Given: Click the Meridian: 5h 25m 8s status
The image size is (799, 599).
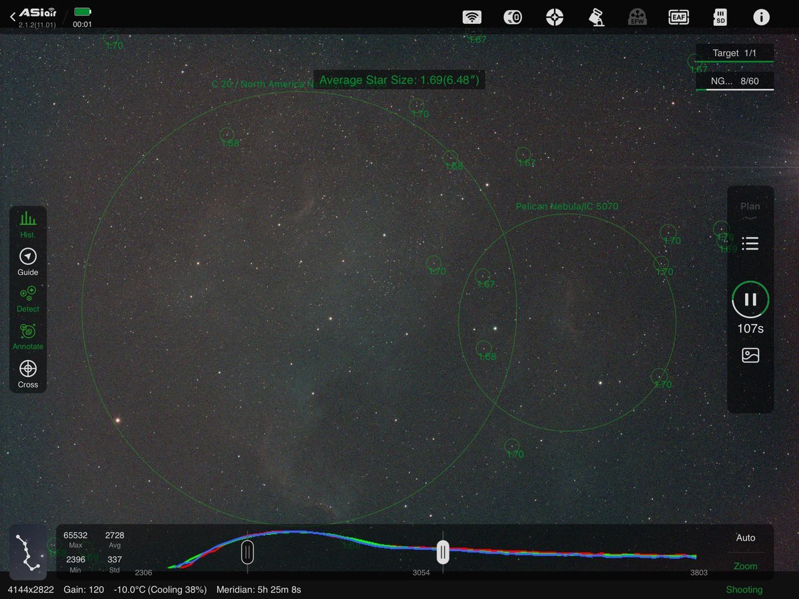Looking at the screenshot, I should pos(259,590).
